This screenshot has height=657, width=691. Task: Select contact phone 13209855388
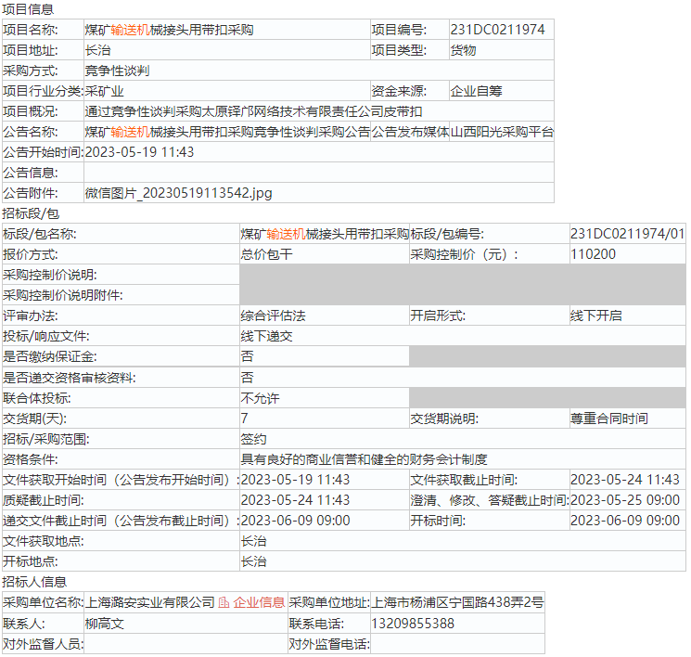[413, 624]
